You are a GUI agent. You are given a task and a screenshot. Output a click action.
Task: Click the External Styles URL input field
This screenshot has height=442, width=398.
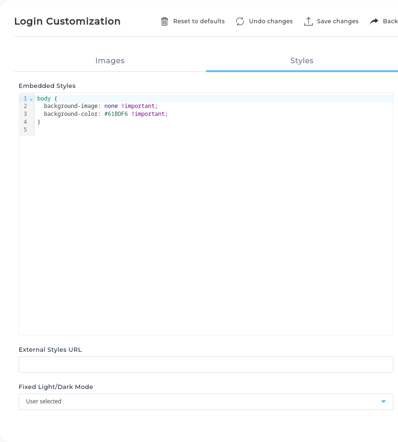pos(206,364)
